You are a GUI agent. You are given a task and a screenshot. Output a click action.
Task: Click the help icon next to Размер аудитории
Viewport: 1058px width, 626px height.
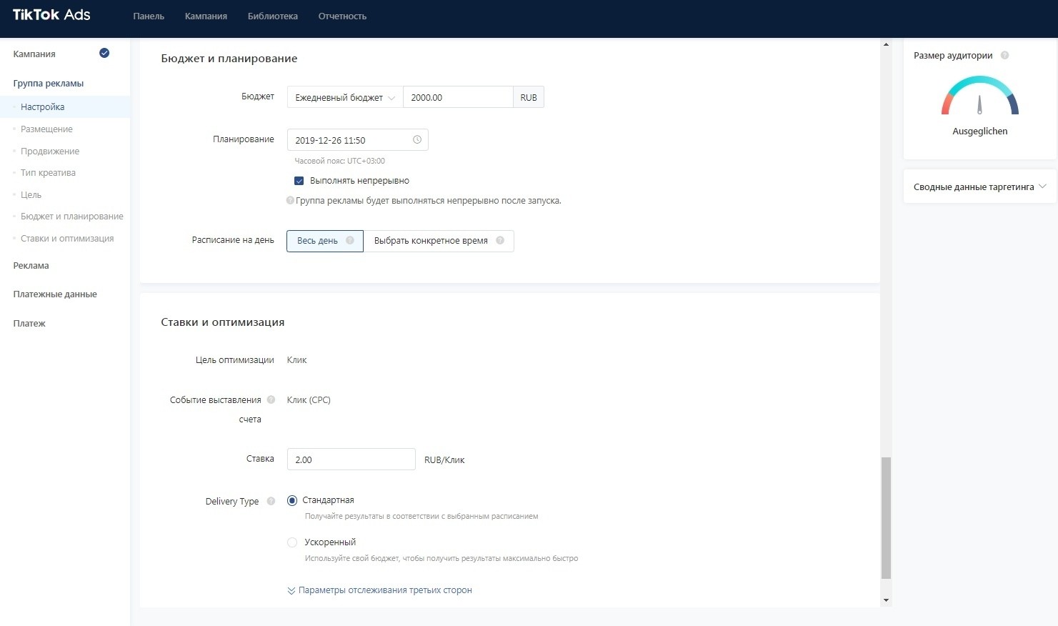pos(1004,55)
